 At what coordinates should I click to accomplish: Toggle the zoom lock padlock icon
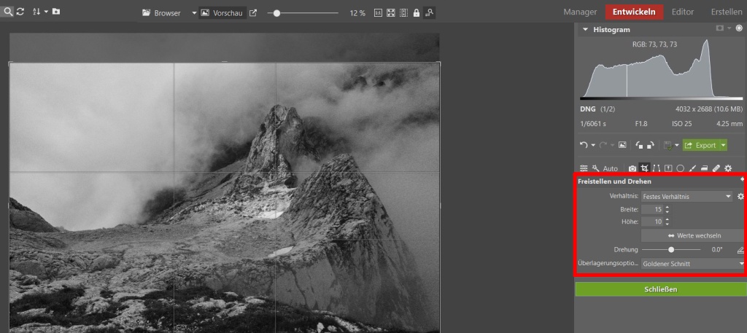coord(416,13)
